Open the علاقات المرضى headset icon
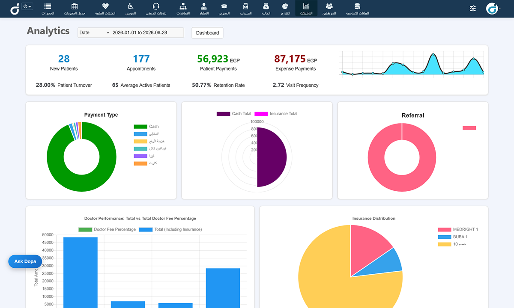 [156, 6]
